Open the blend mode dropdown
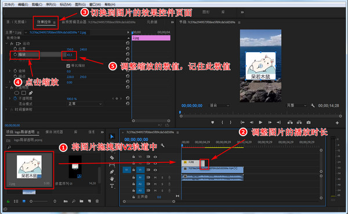The height and width of the screenshot is (214, 348). 85,104
